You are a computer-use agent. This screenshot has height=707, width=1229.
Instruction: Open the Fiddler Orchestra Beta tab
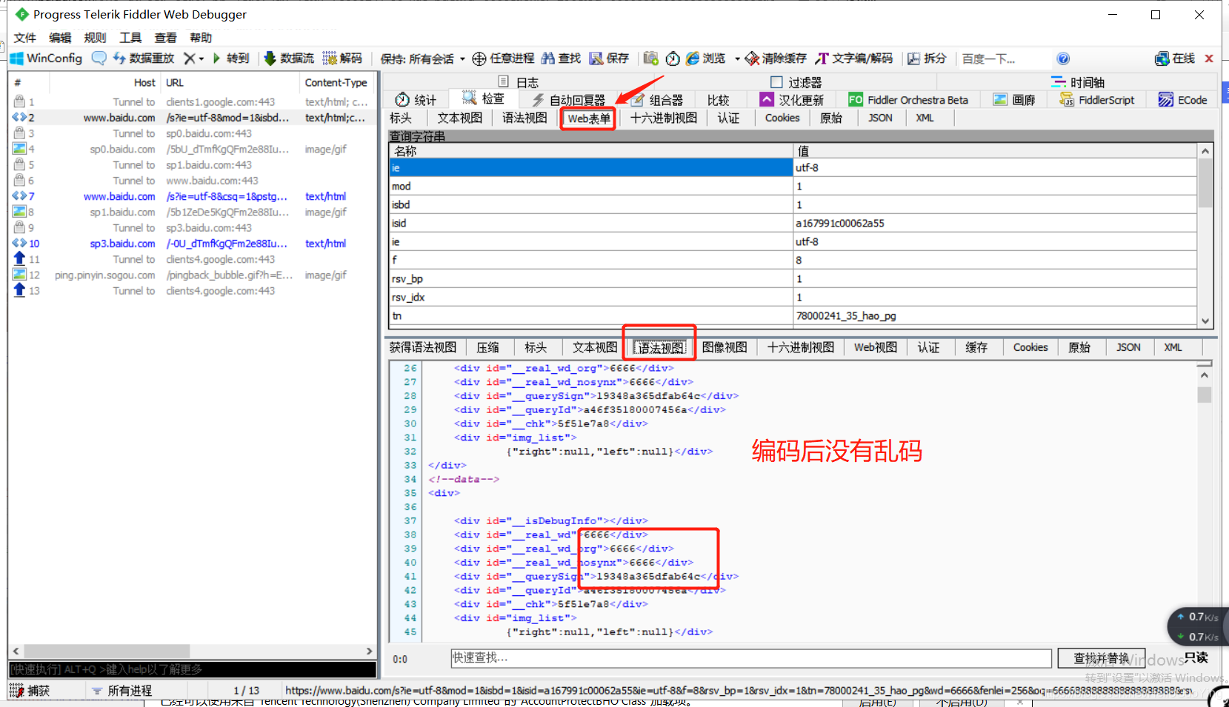click(908, 100)
